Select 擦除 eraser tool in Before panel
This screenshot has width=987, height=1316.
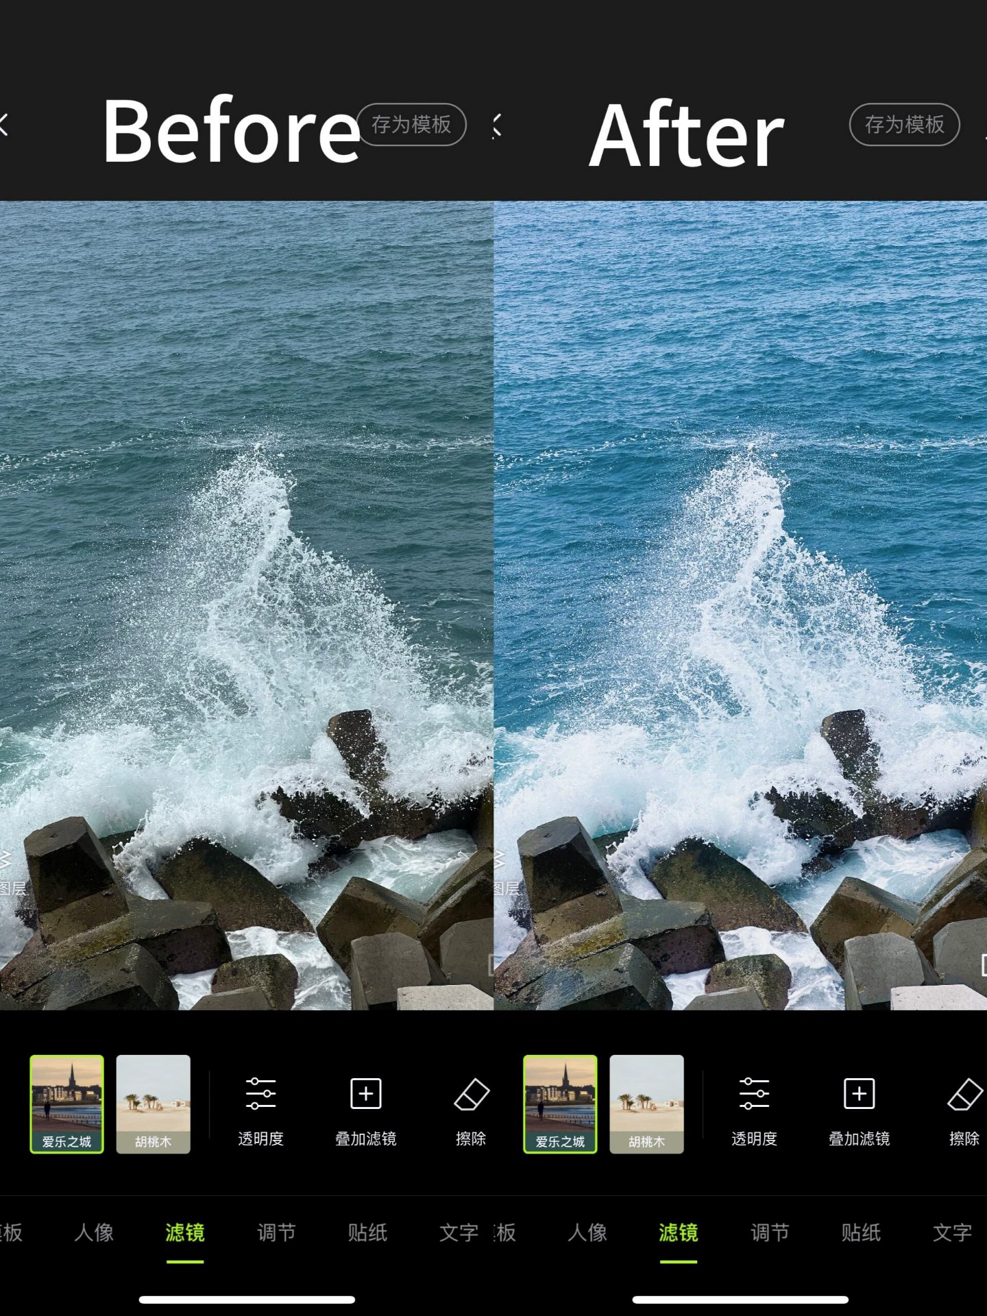(471, 1110)
